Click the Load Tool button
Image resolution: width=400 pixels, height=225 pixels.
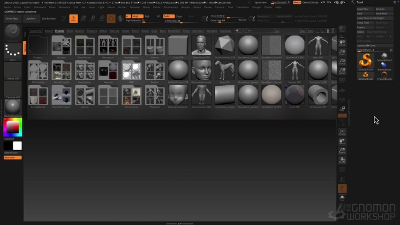pos(366,9)
